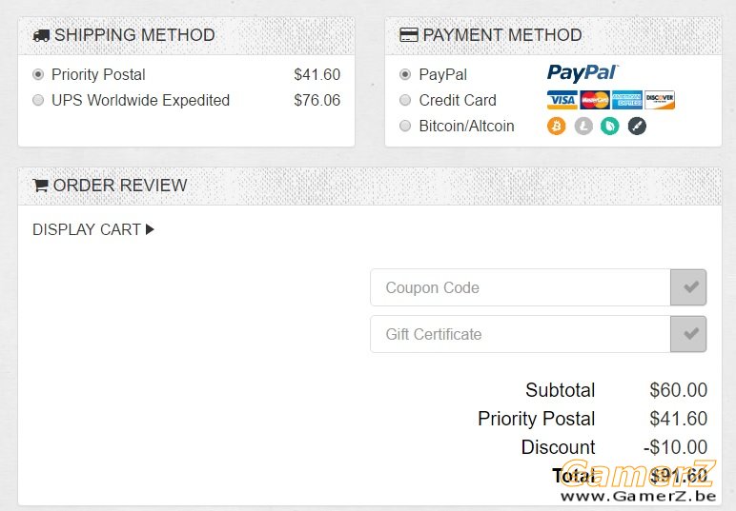Screen dimensions: 736x511
Task: Click the dark altcoin icon
Action: pos(637,126)
